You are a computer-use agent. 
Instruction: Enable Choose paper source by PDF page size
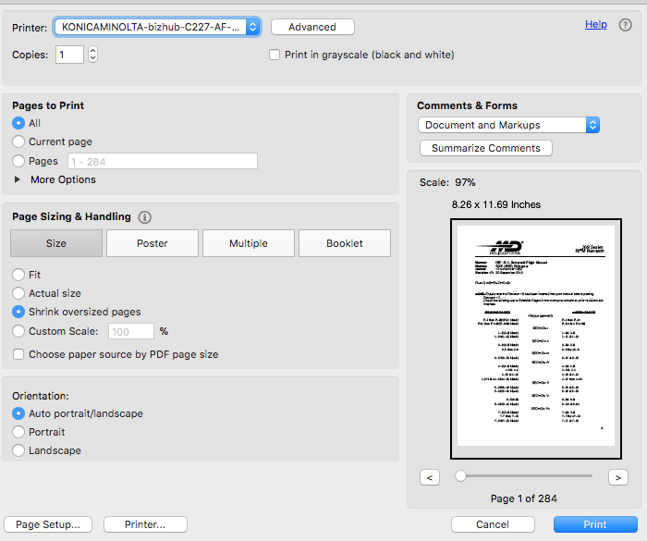tap(18, 354)
